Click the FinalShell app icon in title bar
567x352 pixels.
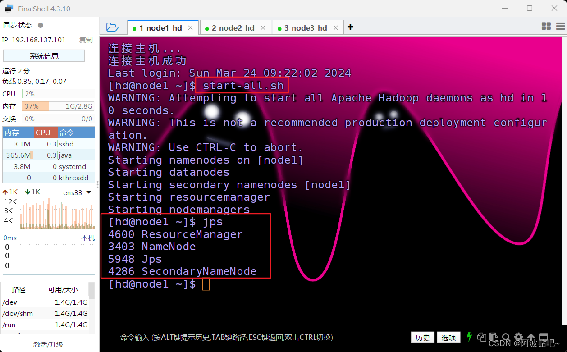tap(9, 8)
